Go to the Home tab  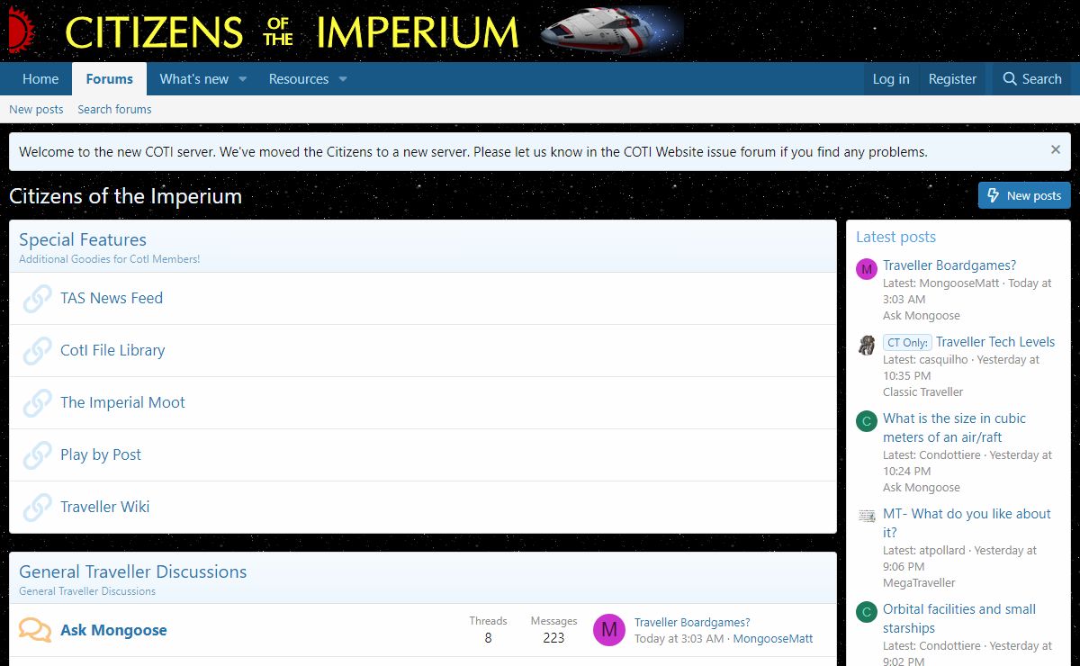(x=40, y=79)
